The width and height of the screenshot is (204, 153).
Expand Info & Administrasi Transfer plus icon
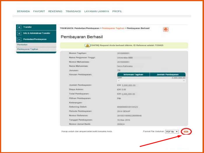click(19, 34)
